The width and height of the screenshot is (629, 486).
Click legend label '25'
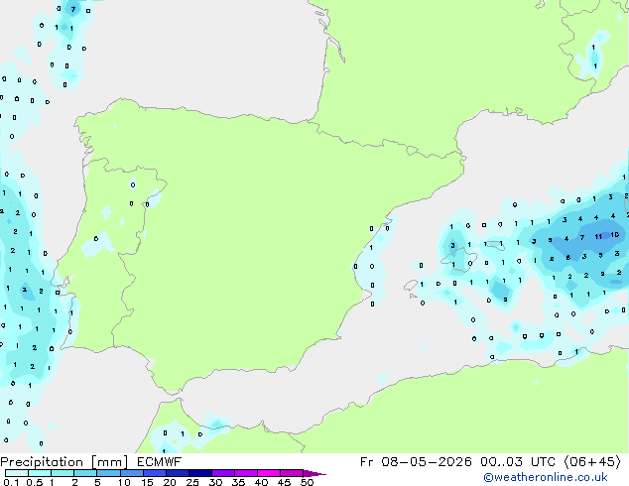pos(192,482)
